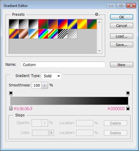Select the foreground to transparent preset
The width and height of the screenshot is (139, 151).
coord(23,24)
